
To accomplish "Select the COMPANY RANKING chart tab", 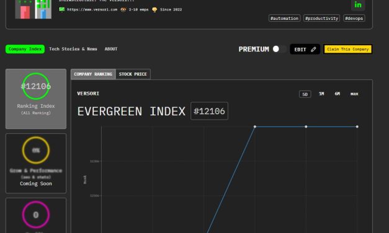I will tap(93, 74).
